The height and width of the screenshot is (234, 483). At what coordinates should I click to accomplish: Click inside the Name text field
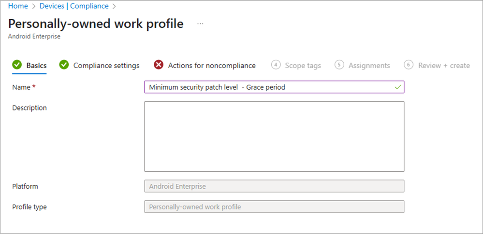click(274, 87)
